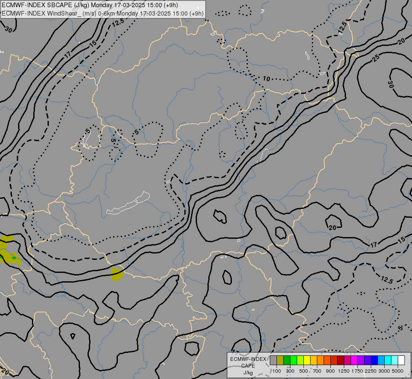
Task: Click the legend tick value 1250
Action: pos(344,371)
